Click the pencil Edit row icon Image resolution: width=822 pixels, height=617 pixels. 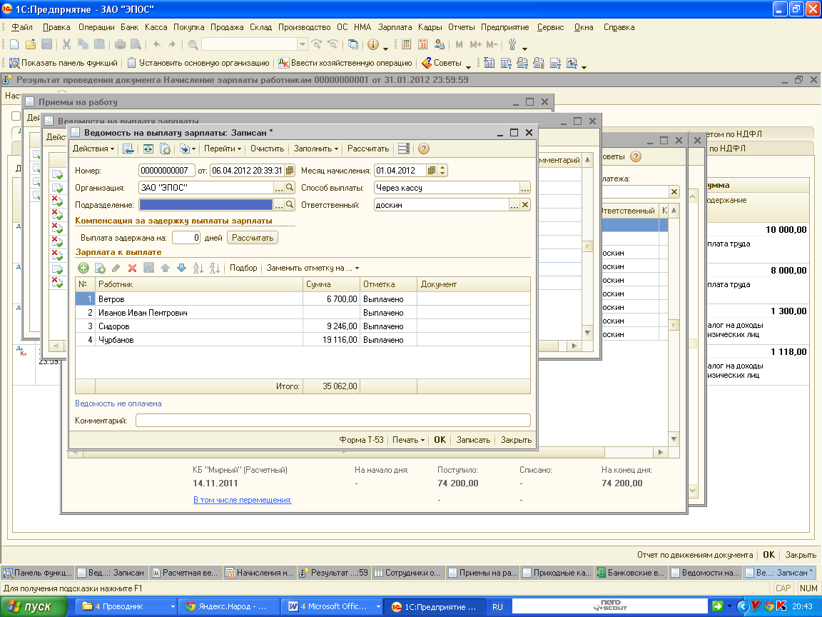pos(116,268)
